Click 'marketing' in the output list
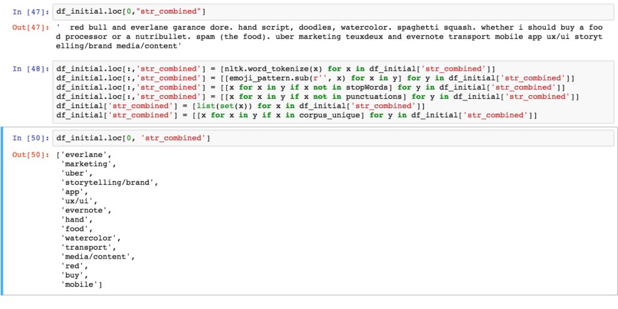 (88, 164)
